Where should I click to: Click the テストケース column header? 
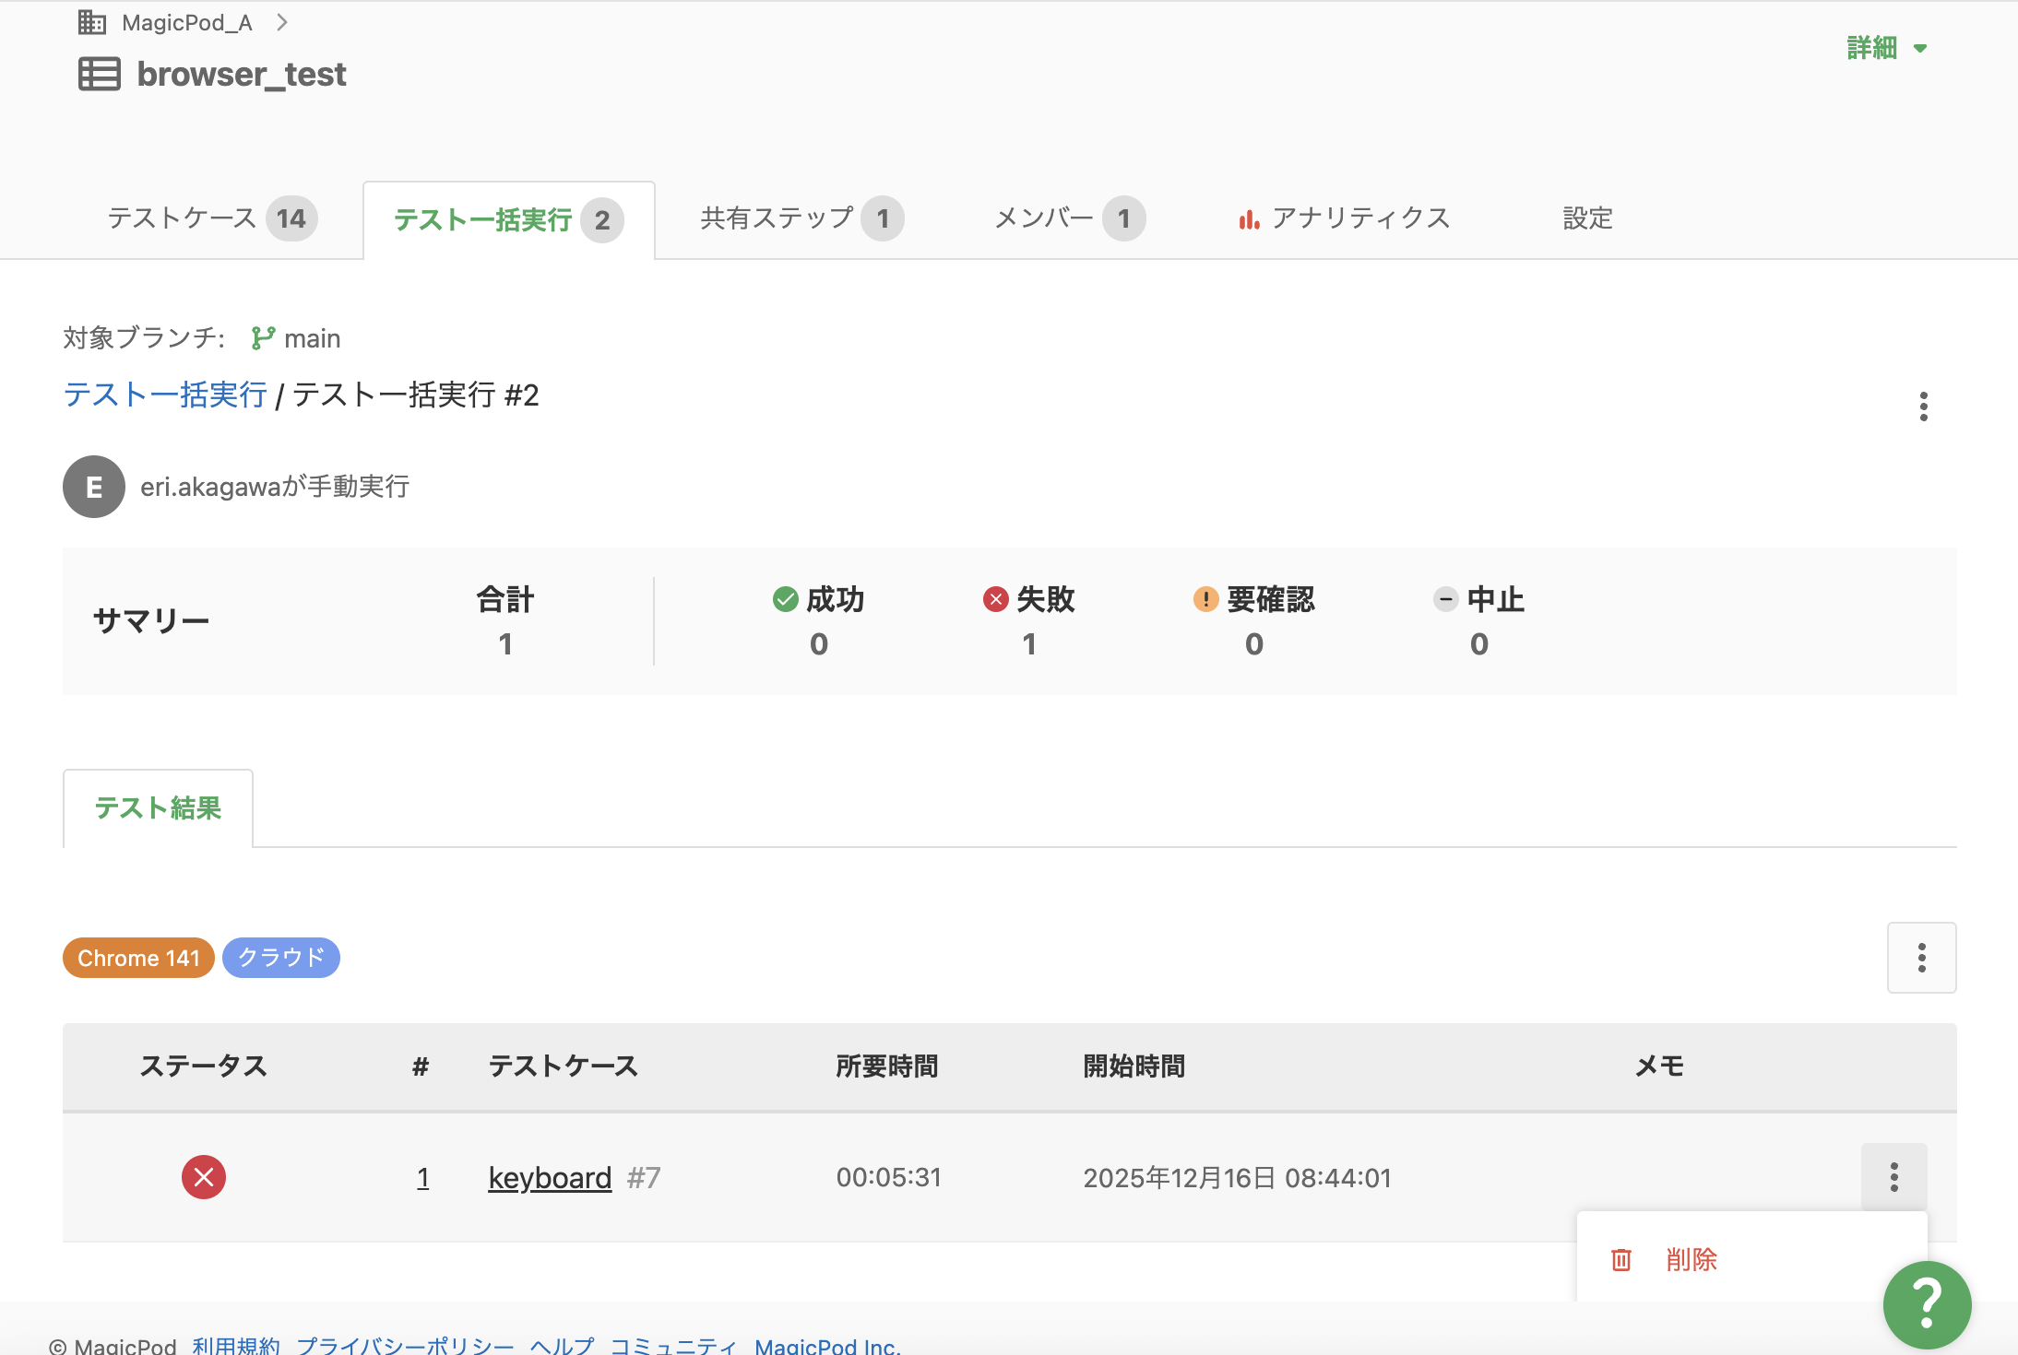pyautogui.click(x=563, y=1066)
